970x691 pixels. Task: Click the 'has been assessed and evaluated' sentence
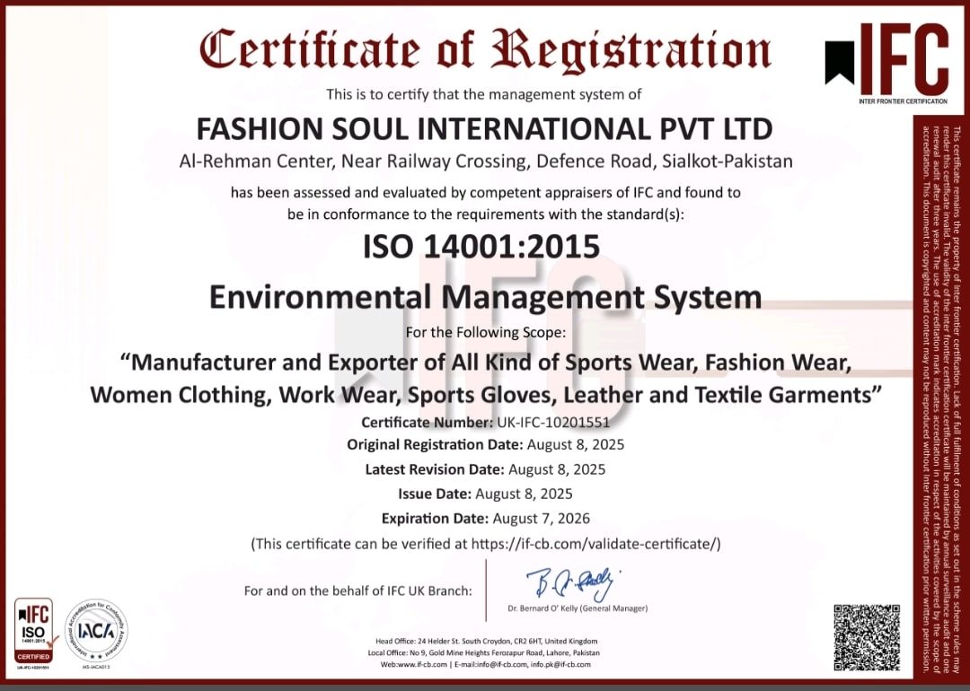(486, 193)
